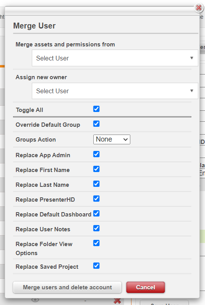
Task: Toggle the Replace App Admin checkbox
Action: 96,154
